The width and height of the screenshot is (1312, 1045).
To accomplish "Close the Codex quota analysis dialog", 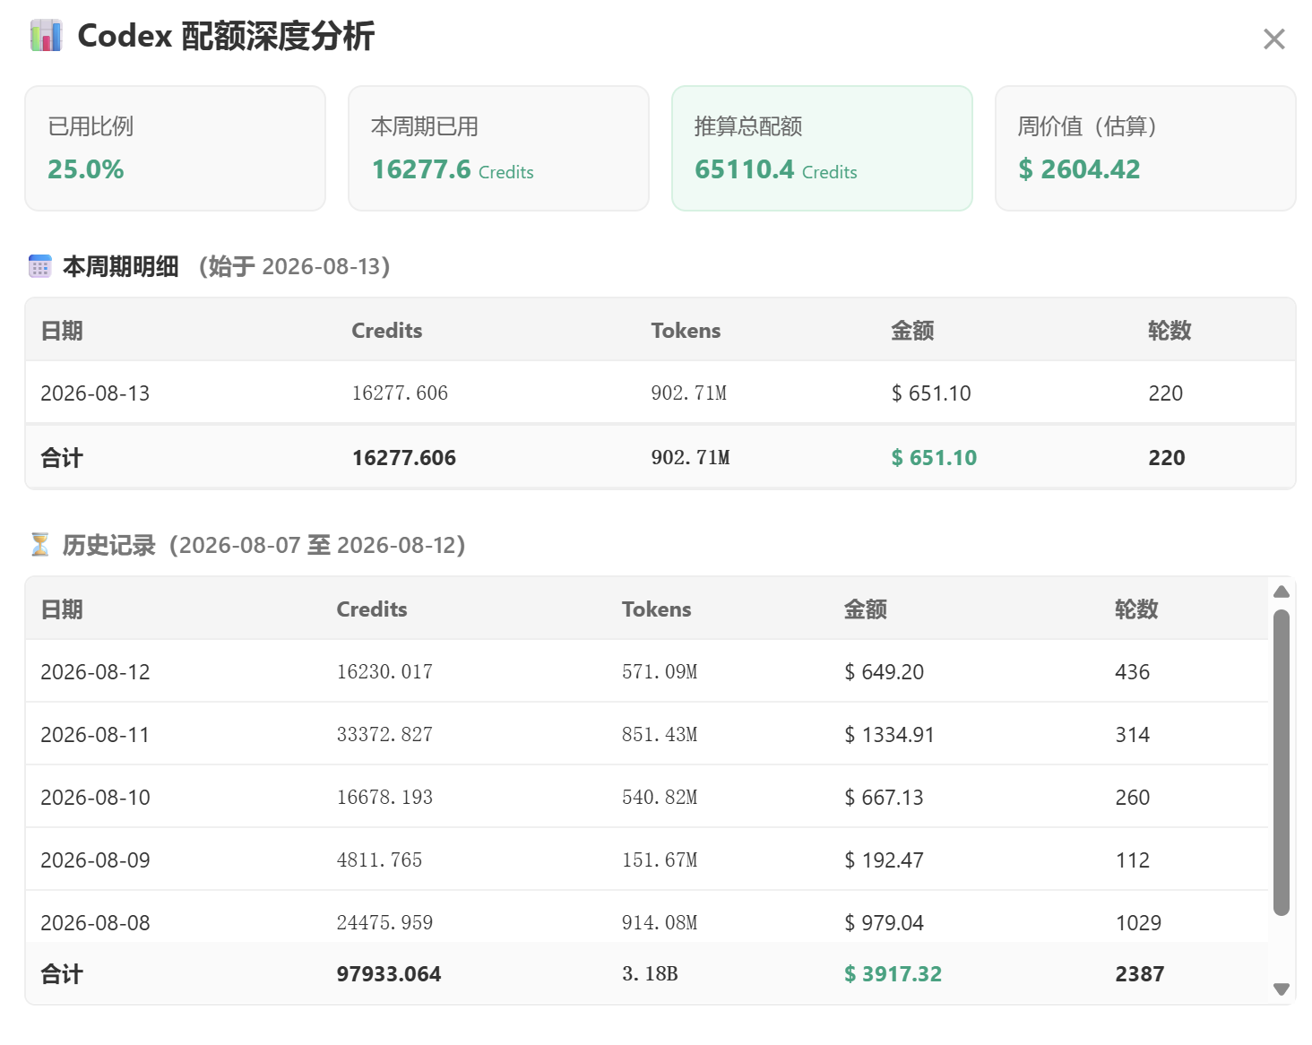I will [x=1273, y=39].
